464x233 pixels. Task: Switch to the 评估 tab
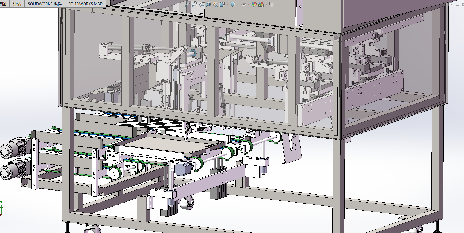17,4
